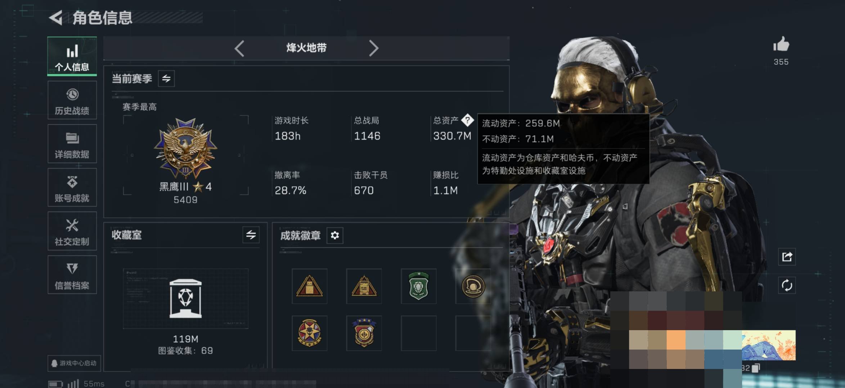Like the profile with the thumbs-up icon
Screen dimensions: 845x388
781,45
